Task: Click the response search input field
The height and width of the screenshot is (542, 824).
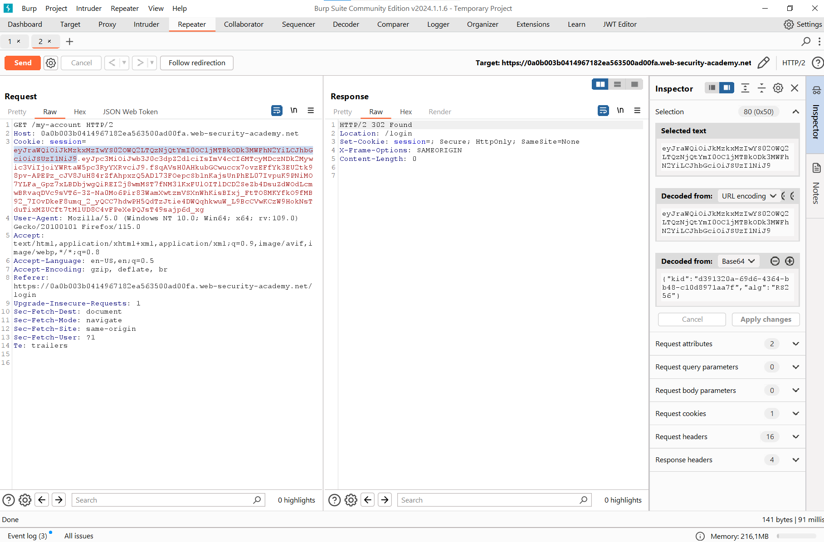Action: [494, 500]
